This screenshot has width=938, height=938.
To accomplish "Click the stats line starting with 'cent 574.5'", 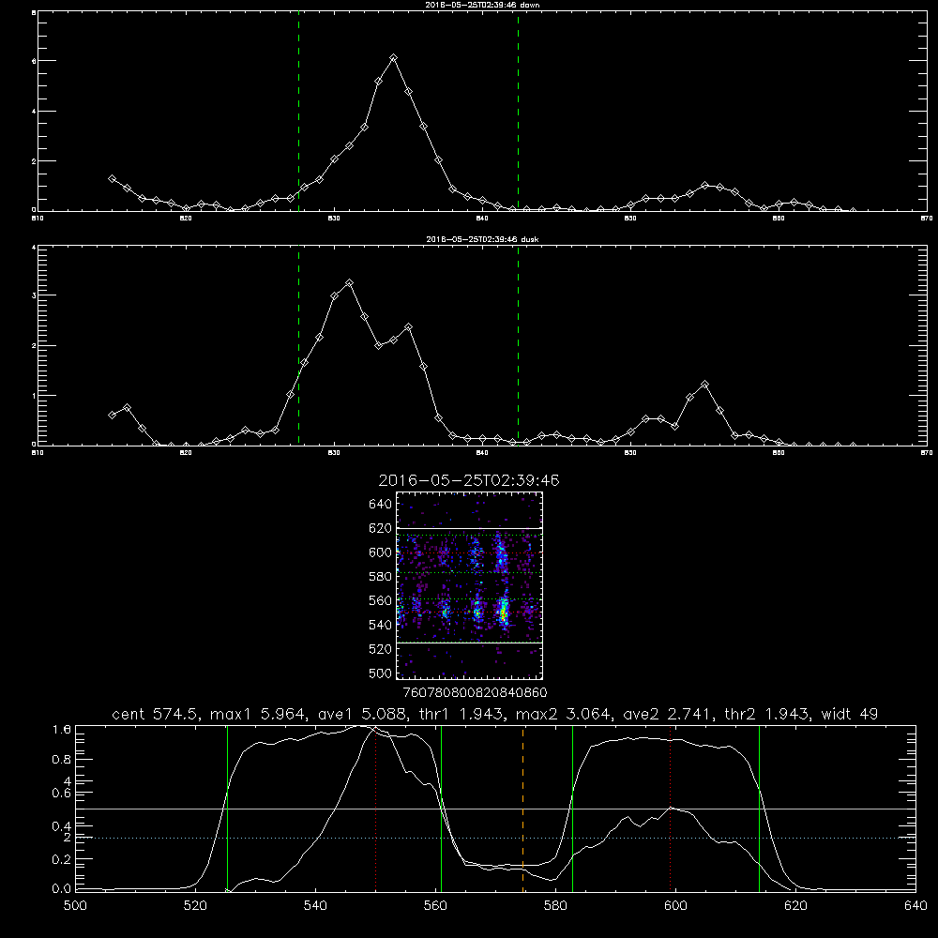I will [x=494, y=714].
